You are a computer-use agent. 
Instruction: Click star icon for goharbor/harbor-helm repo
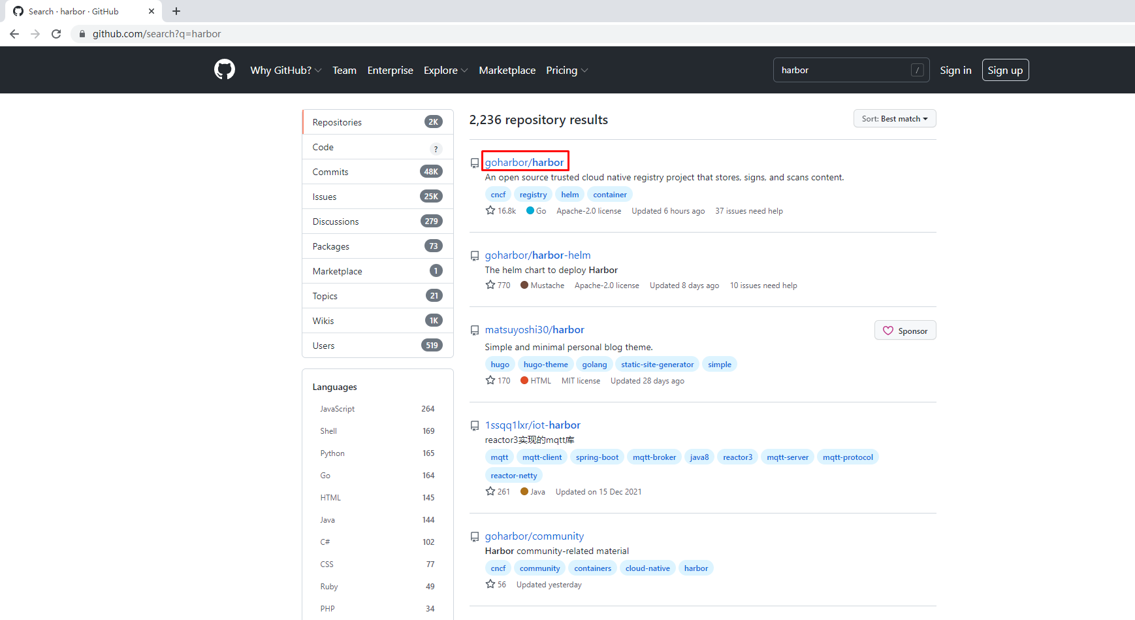(x=490, y=285)
